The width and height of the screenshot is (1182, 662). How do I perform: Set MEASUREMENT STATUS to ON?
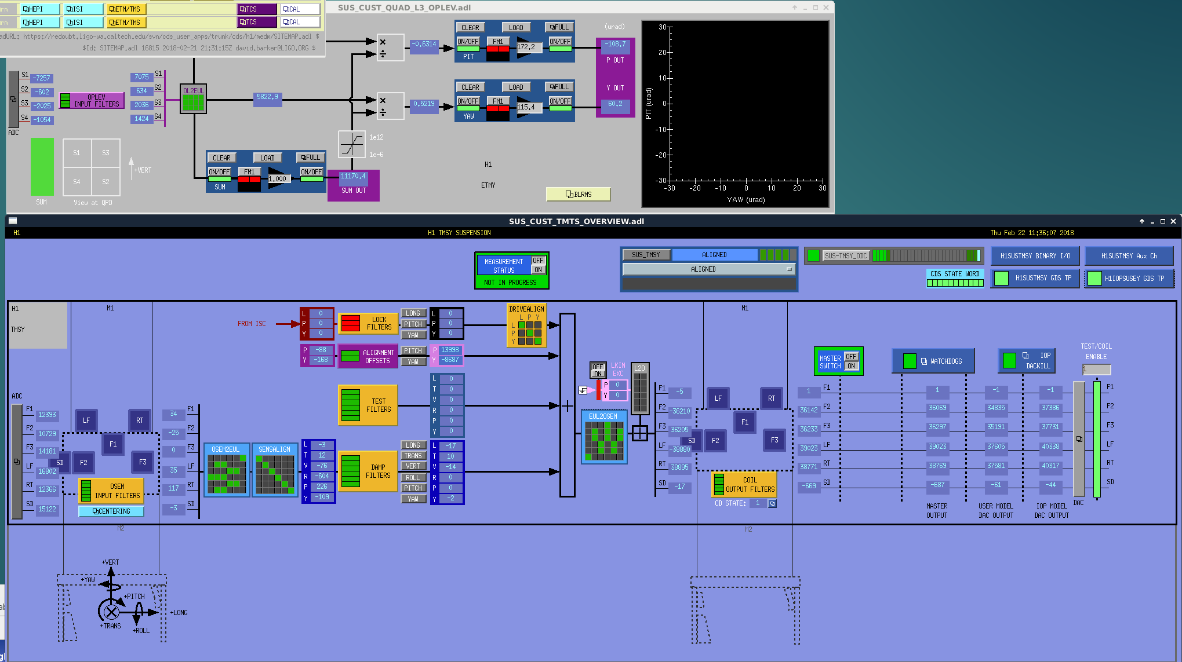click(x=539, y=270)
